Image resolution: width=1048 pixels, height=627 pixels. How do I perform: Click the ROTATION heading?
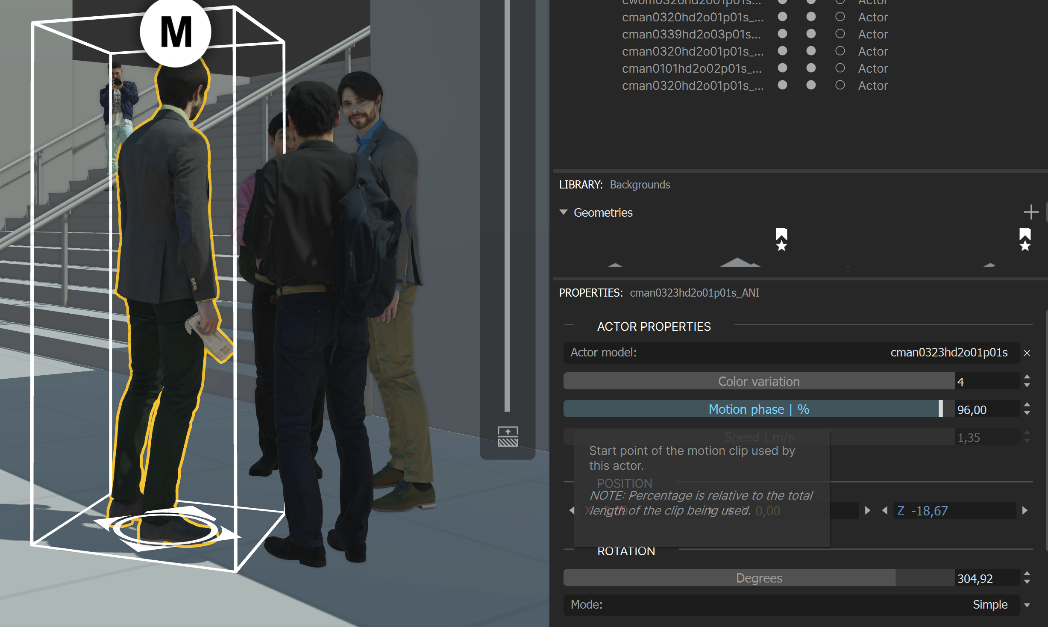(626, 551)
